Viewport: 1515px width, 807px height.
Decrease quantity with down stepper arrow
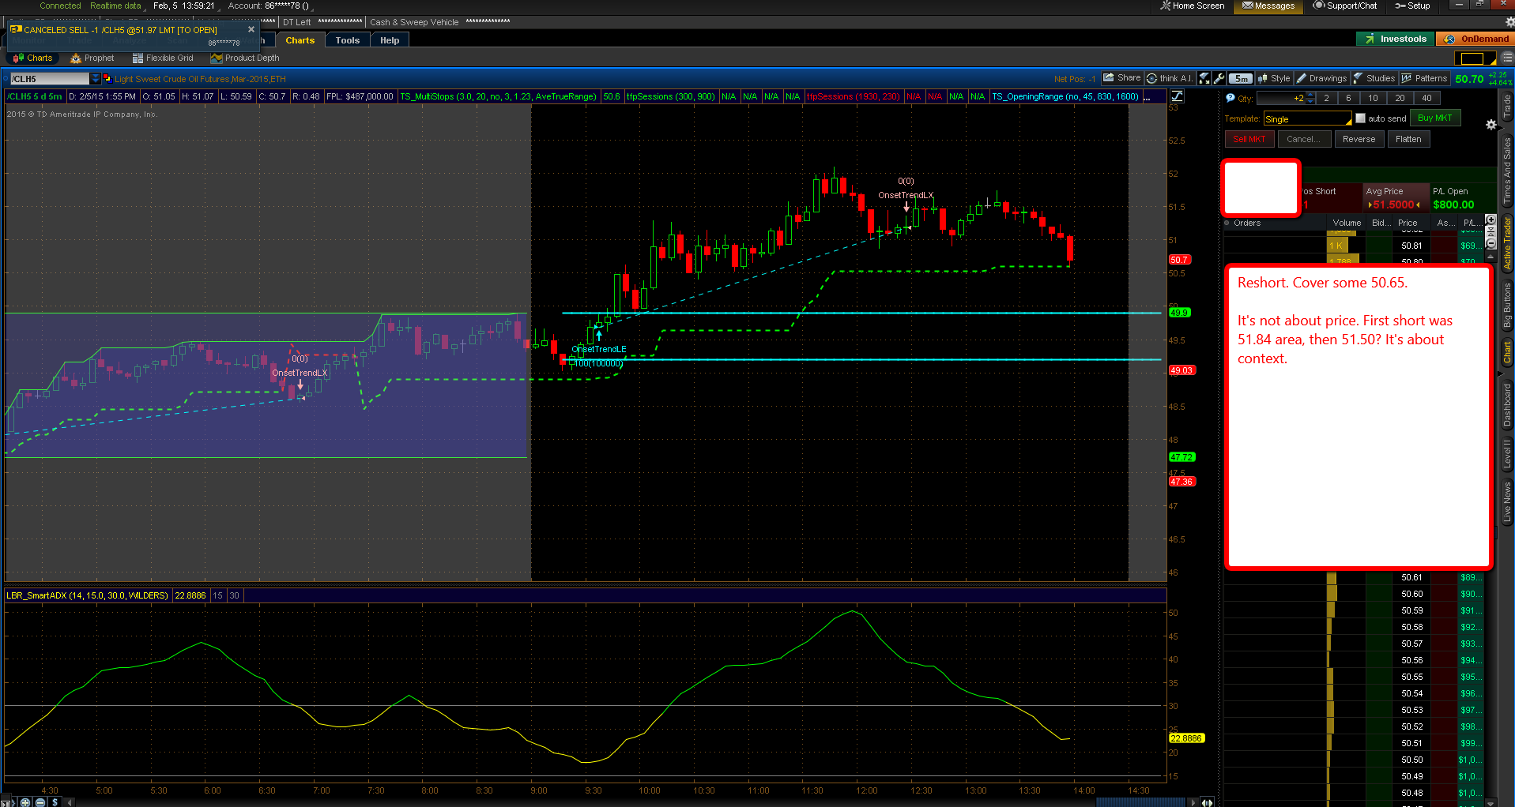1311,101
